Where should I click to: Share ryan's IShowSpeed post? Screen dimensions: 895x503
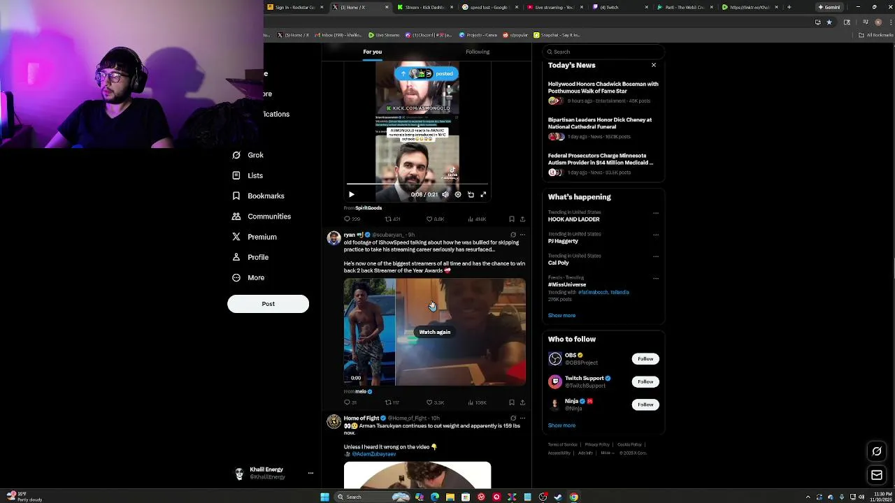click(522, 402)
